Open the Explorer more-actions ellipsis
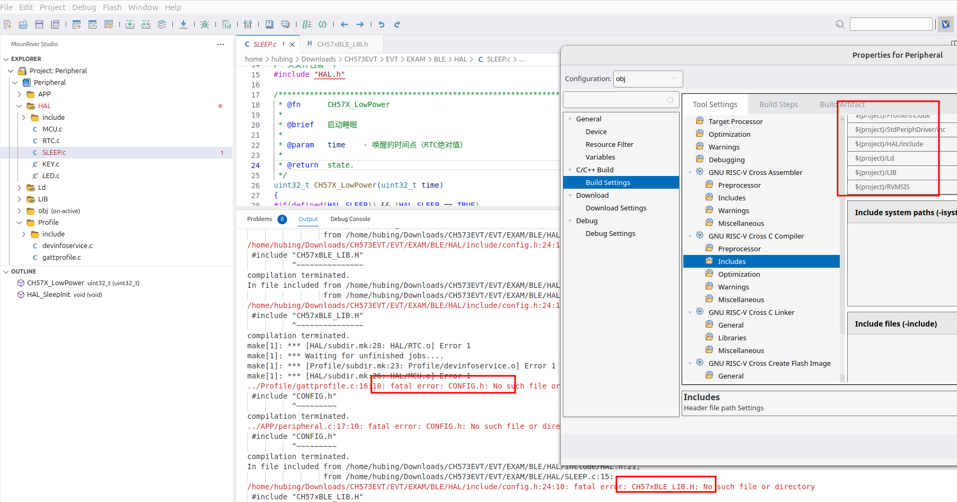This screenshot has width=957, height=502. [221, 45]
